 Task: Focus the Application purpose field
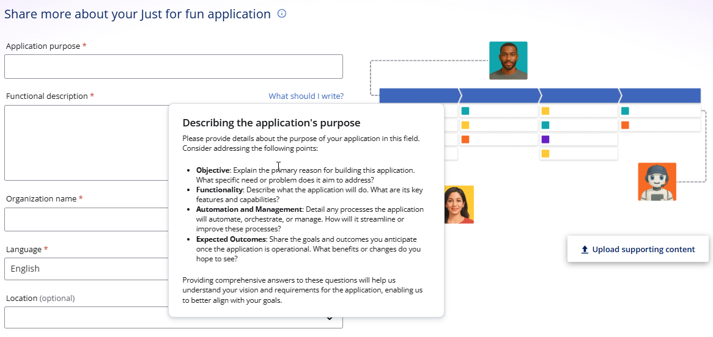[173, 67]
